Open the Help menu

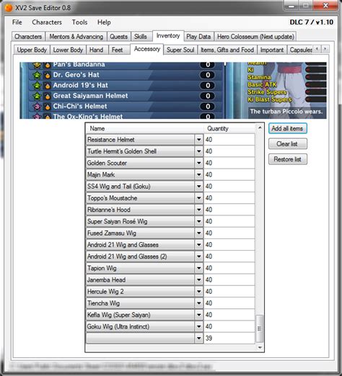[x=104, y=22]
